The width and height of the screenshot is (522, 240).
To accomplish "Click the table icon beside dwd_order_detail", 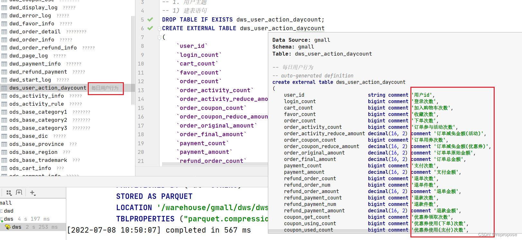I will point(4,31).
